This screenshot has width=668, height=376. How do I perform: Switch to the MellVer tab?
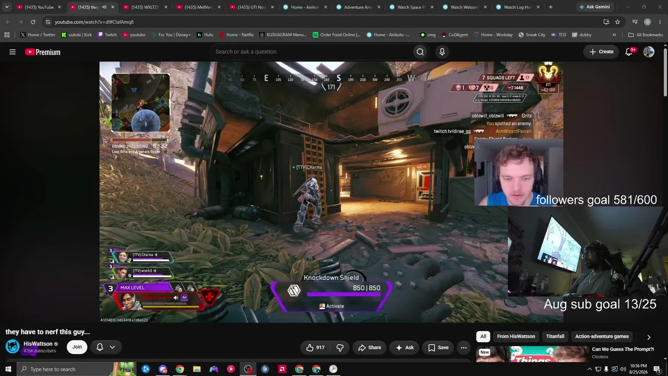(198, 7)
